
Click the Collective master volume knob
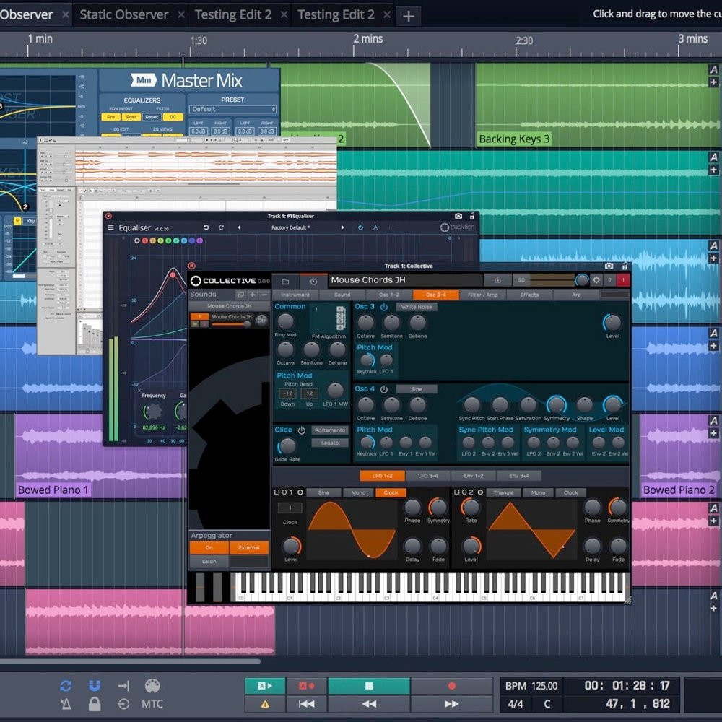(582, 280)
